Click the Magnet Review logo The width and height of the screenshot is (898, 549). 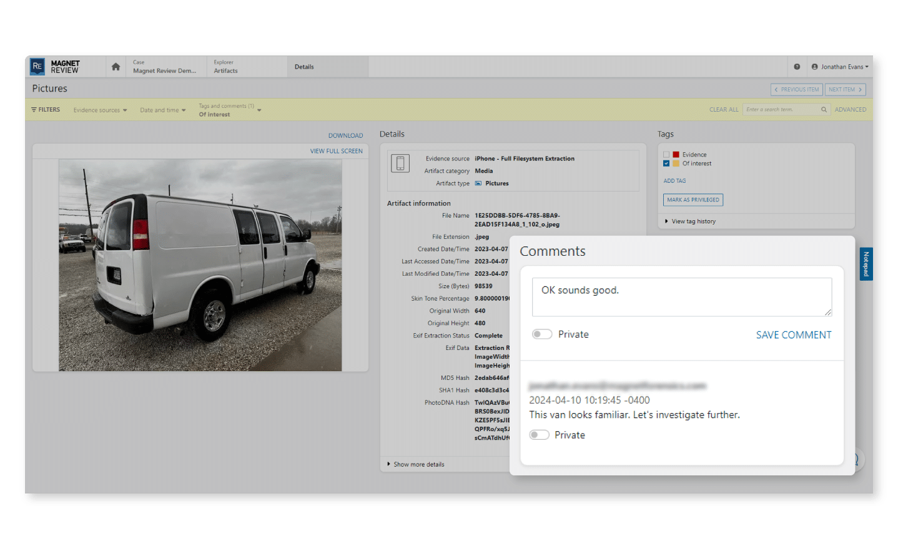coord(57,66)
